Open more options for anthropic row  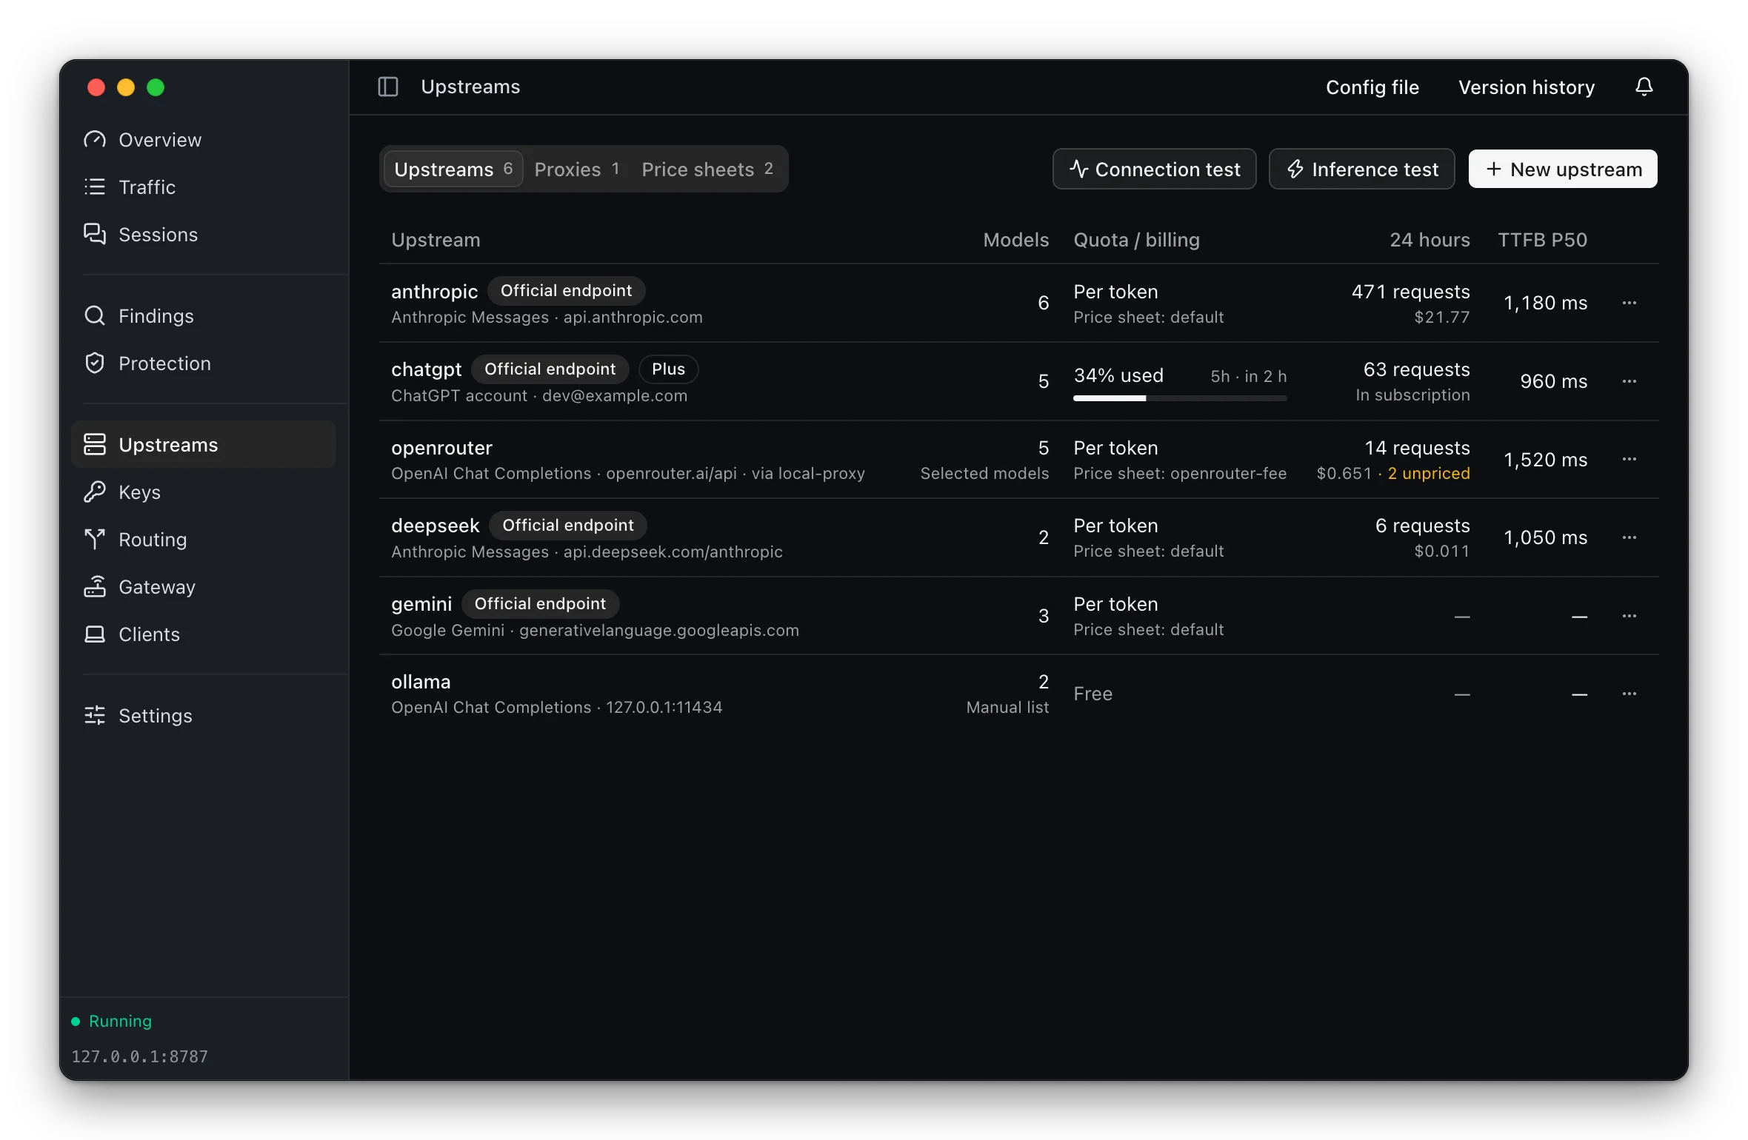(1629, 303)
